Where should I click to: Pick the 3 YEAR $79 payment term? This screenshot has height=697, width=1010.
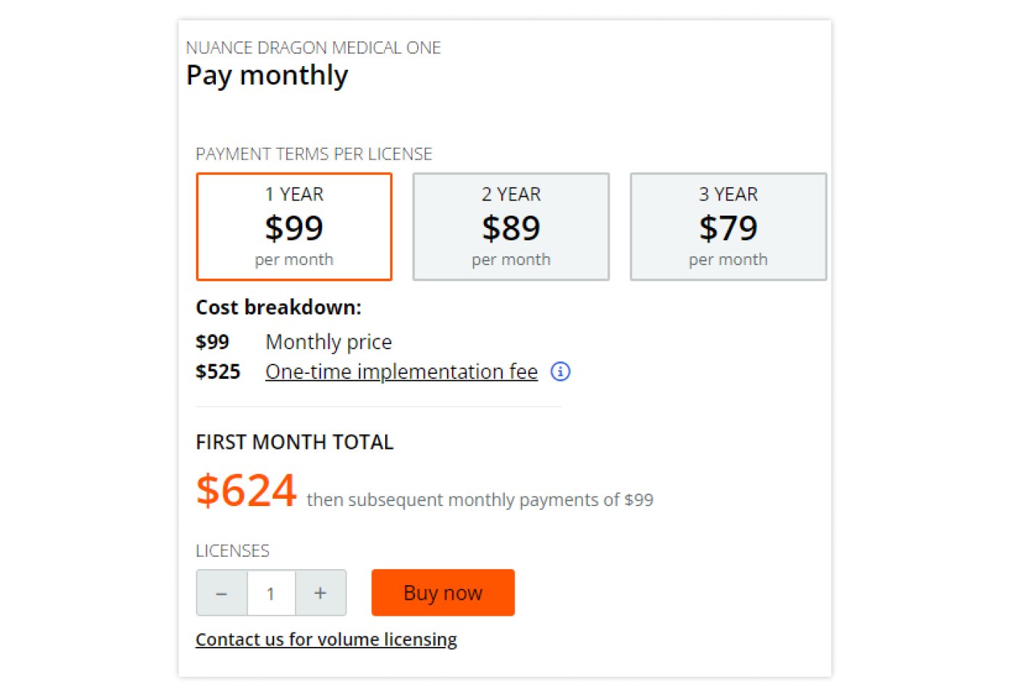728,227
